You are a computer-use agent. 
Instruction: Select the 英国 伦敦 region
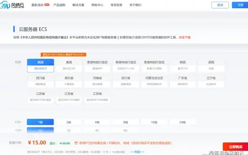tap(211, 66)
